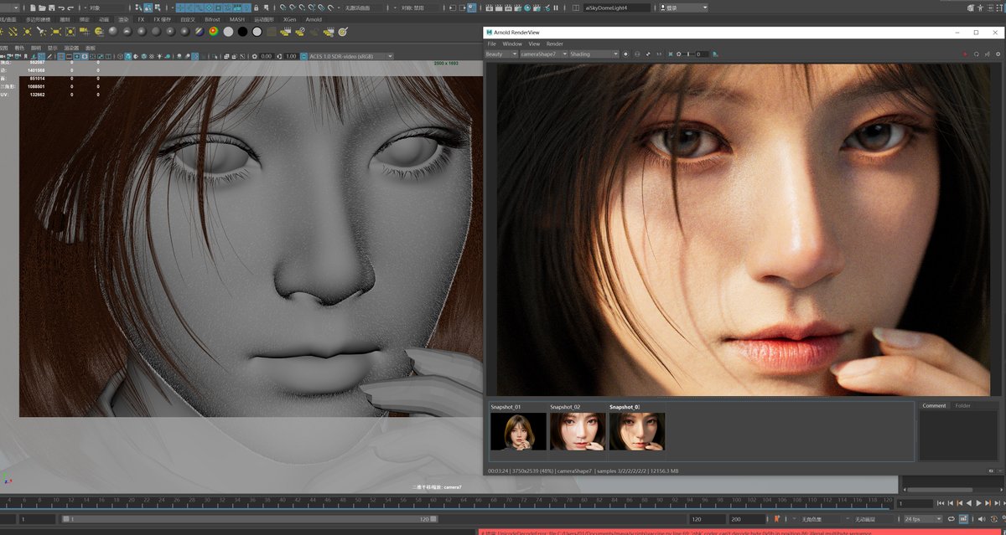Toggle viewport color management icon next to ACES
The height and width of the screenshot is (535, 1006).
[303, 56]
